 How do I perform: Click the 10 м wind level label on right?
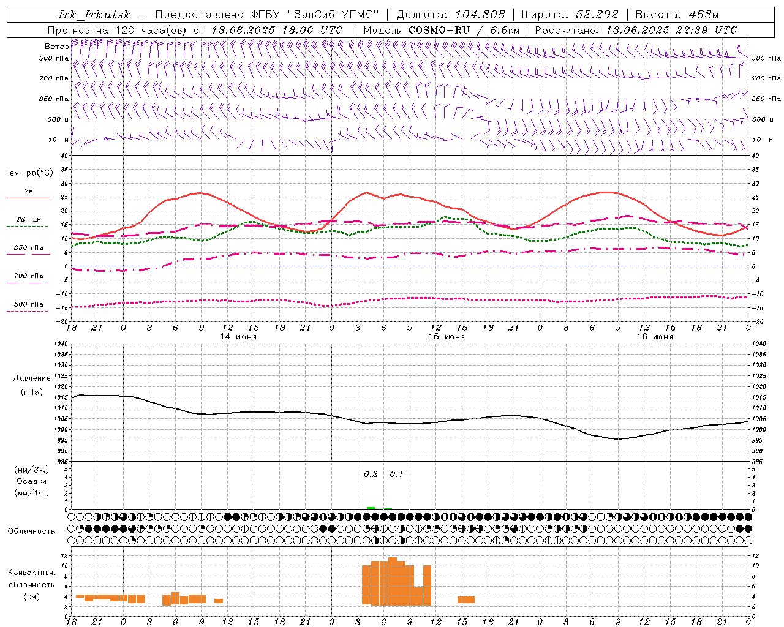pyautogui.click(x=762, y=140)
